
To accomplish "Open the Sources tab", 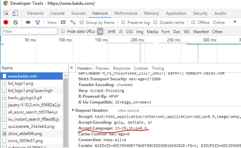I will 78,13.
